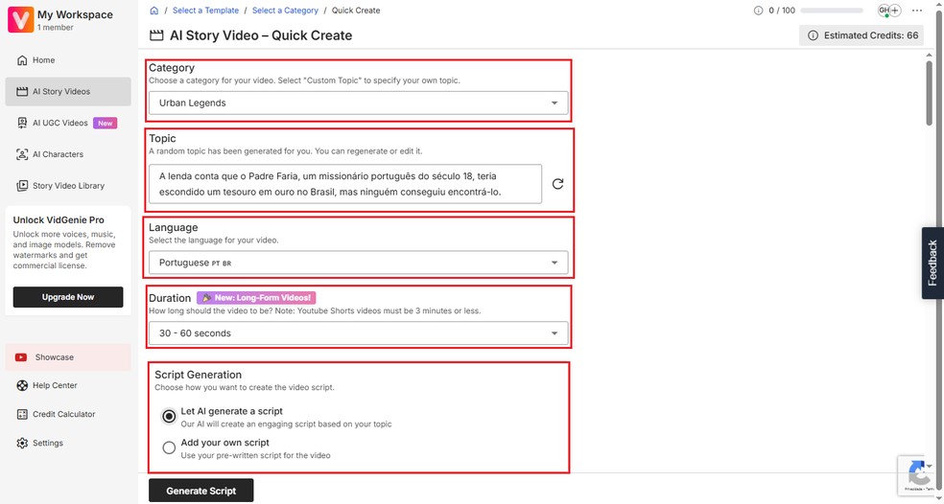Click the Unlock VidGenie Pro heading

(x=59, y=220)
